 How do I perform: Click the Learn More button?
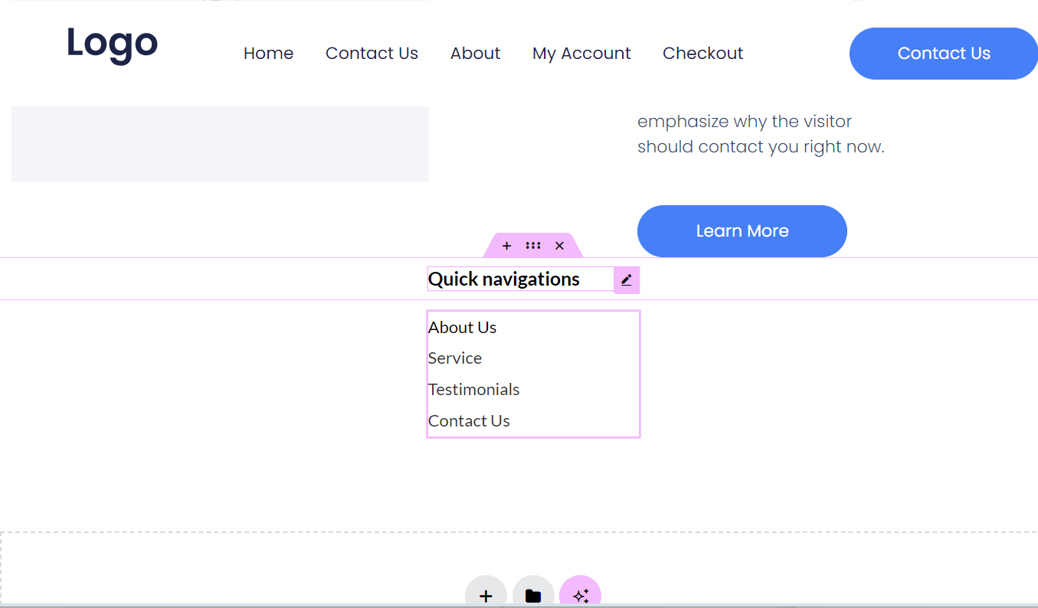742,231
